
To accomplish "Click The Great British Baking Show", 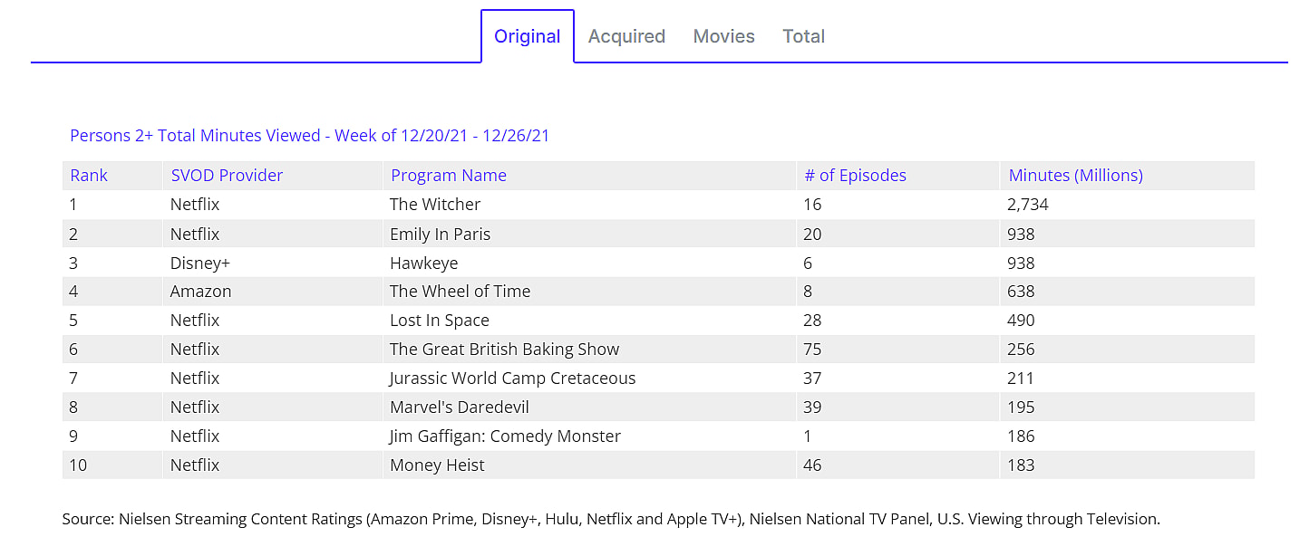I will 504,350.
